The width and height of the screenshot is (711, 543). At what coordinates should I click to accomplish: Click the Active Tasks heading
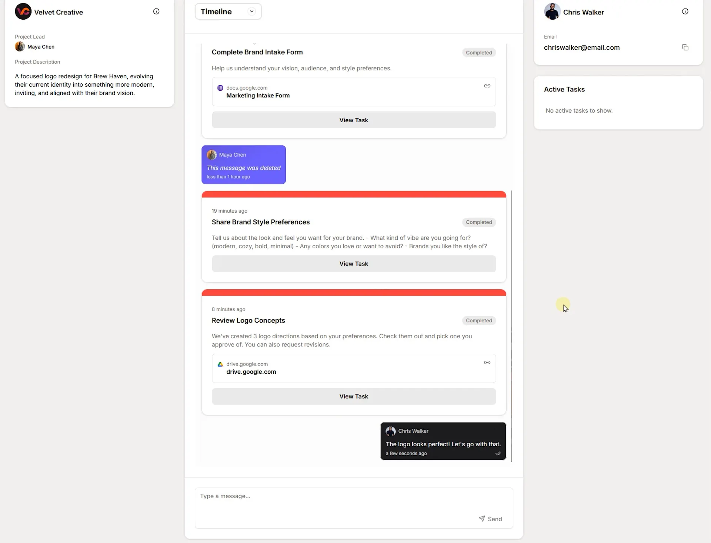pos(564,89)
